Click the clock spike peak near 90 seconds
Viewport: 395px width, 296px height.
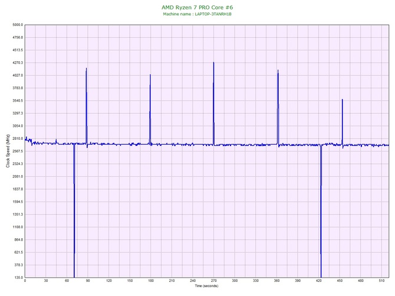87,68
